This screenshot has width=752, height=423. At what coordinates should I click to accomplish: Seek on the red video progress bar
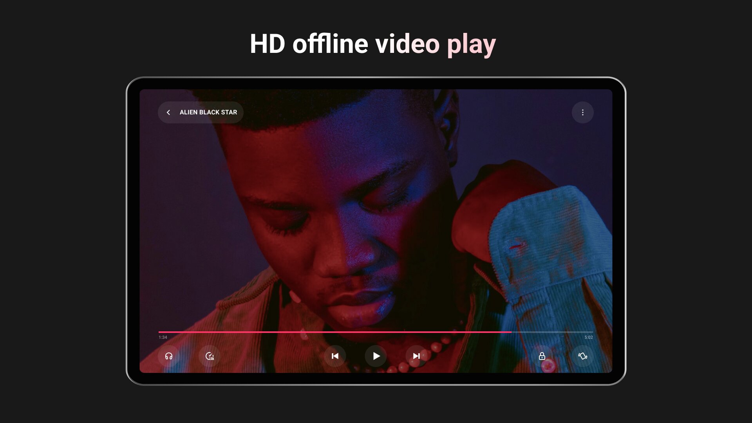pos(376,332)
